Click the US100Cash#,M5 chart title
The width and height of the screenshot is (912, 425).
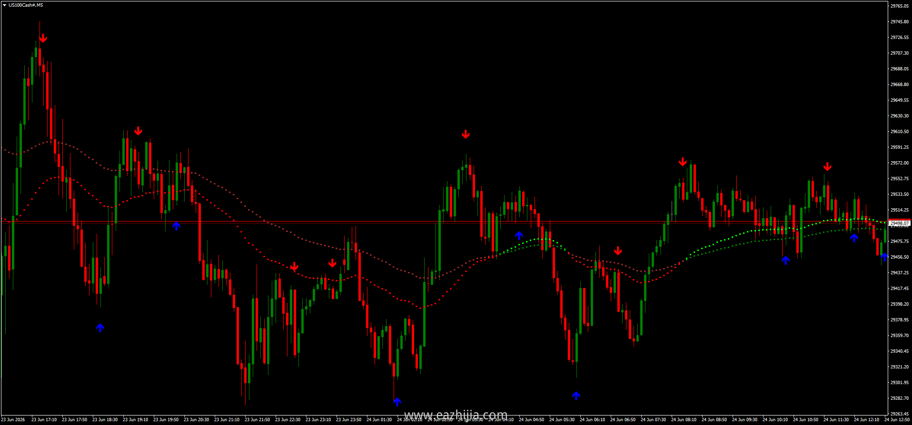coord(25,5)
